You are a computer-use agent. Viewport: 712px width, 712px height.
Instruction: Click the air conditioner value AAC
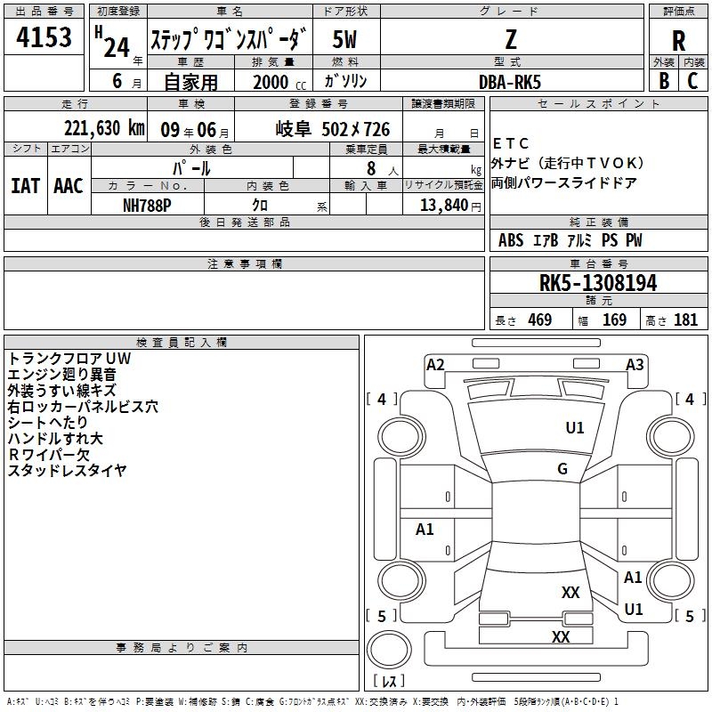(x=69, y=186)
